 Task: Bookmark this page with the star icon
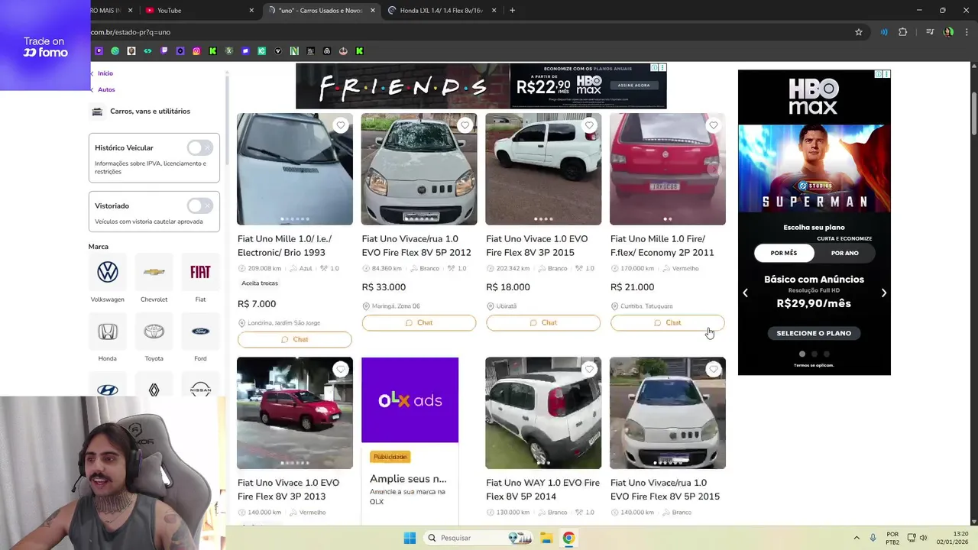click(859, 32)
